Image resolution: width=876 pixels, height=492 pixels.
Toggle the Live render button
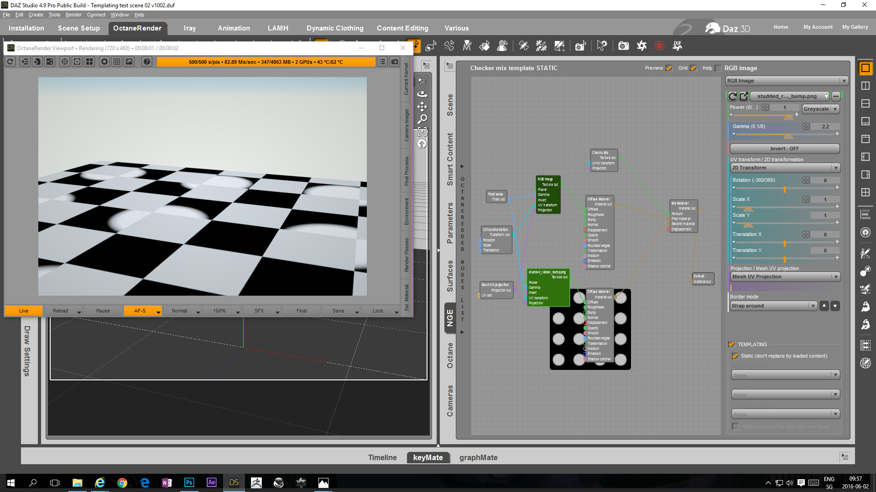pyautogui.click(x=24, y=311)
